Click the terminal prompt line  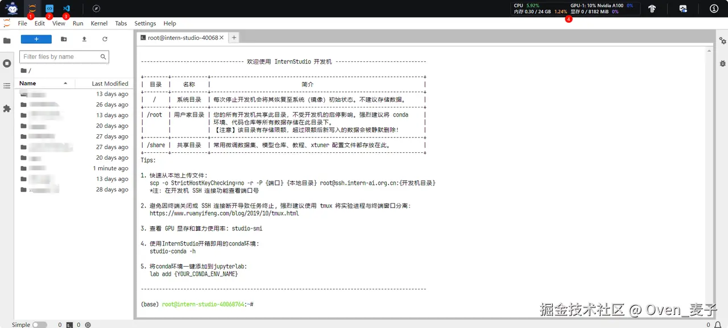(197, 305)
